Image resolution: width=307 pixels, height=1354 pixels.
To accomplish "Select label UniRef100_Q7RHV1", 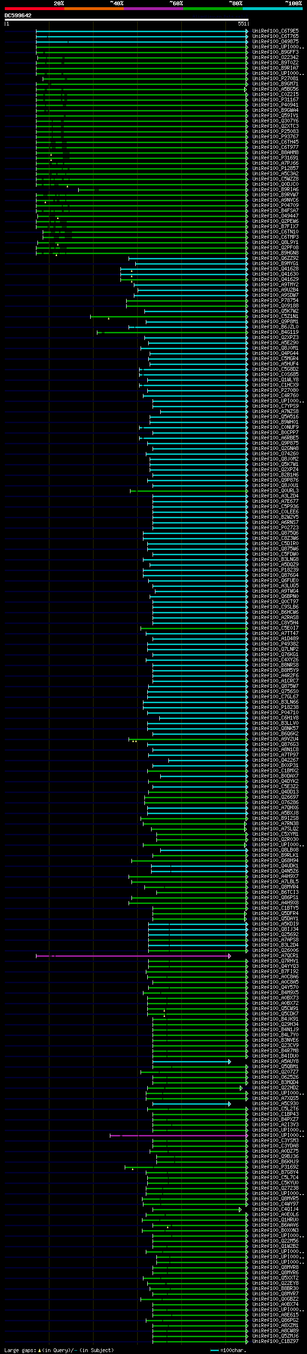I will pyautogui.click(x=275, y=961).
